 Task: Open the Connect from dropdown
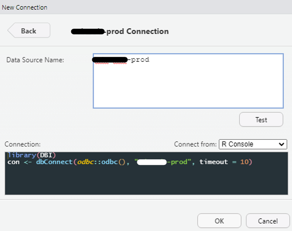(253, 144)
